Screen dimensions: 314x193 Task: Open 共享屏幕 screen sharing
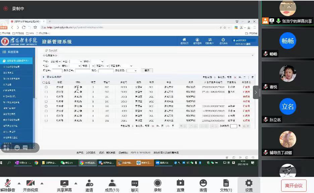[x=64, y=183]
